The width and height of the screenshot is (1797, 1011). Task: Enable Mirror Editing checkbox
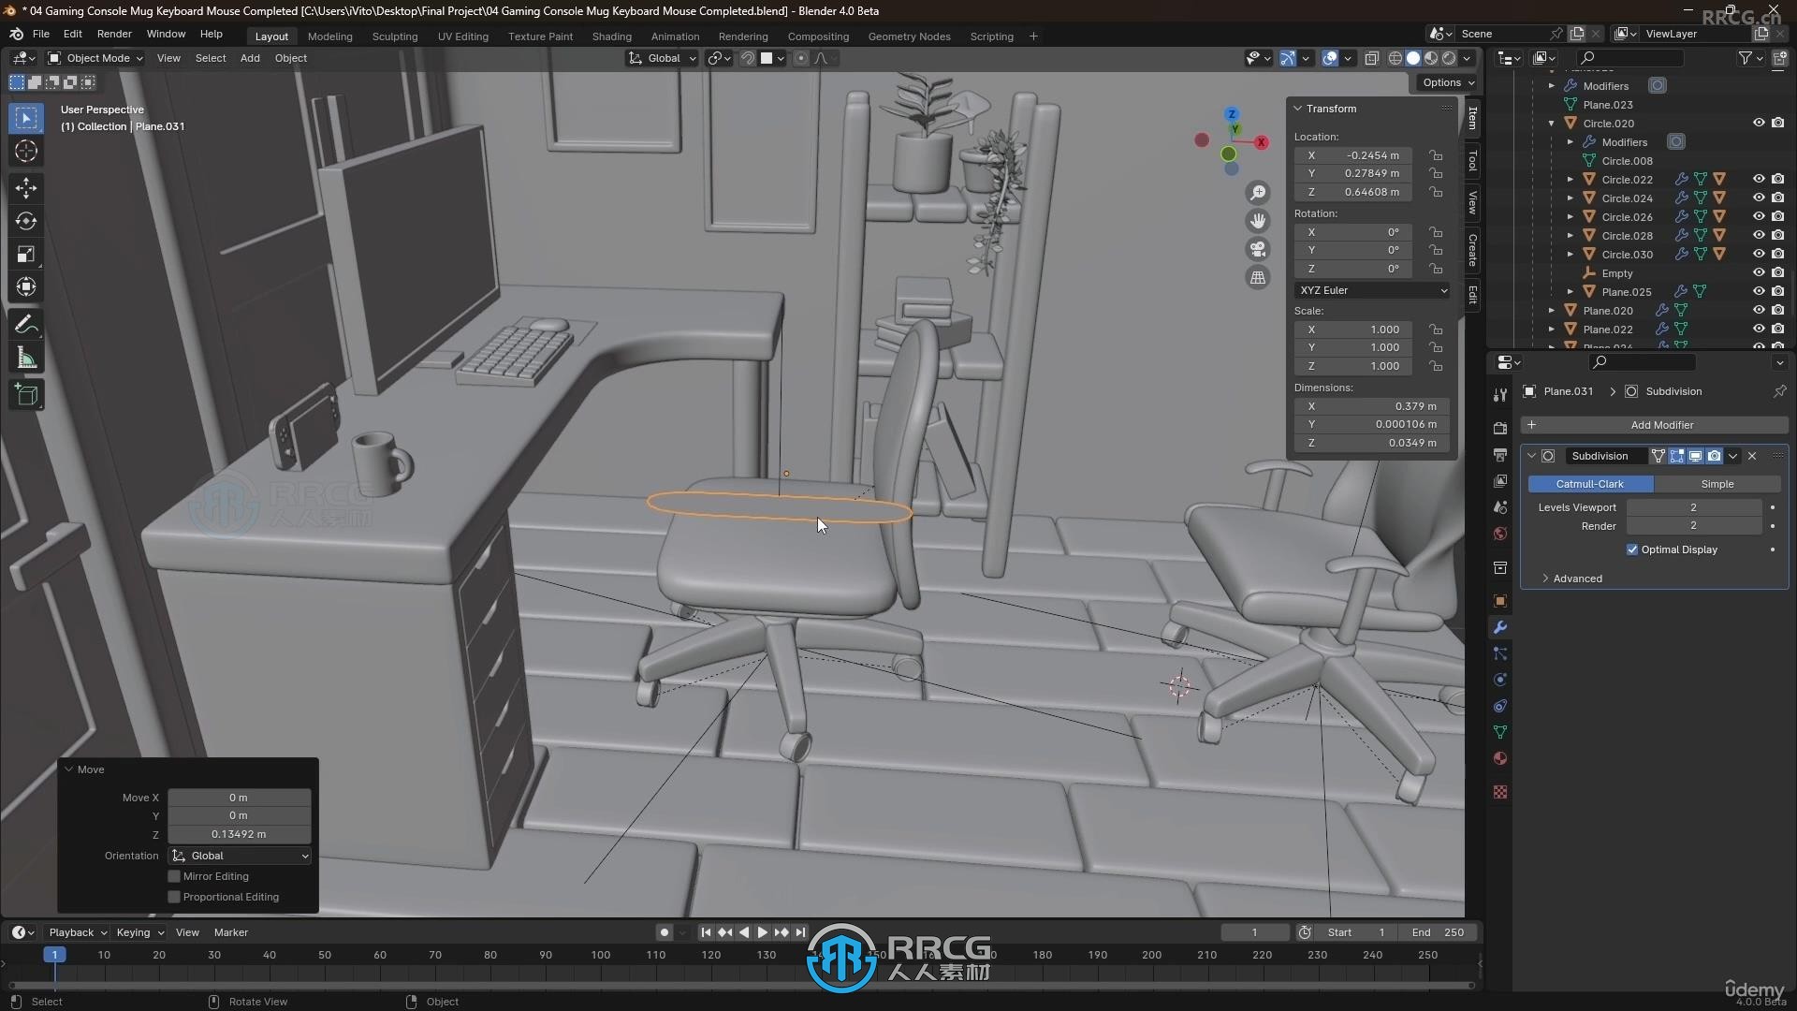(174, 876)
